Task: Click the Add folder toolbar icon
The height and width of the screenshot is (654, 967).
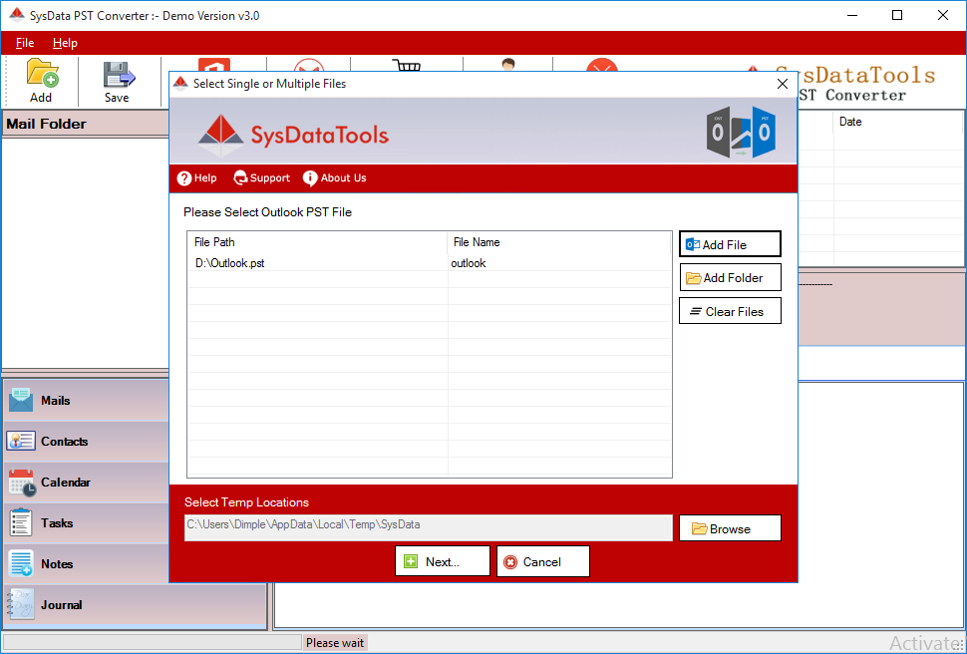Action: [40, 75]
